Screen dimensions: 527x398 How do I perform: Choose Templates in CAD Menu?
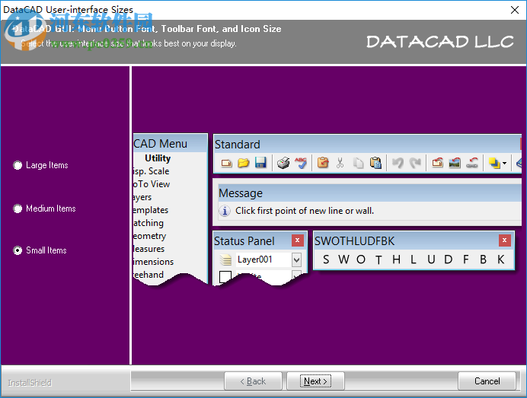(151, 210)
